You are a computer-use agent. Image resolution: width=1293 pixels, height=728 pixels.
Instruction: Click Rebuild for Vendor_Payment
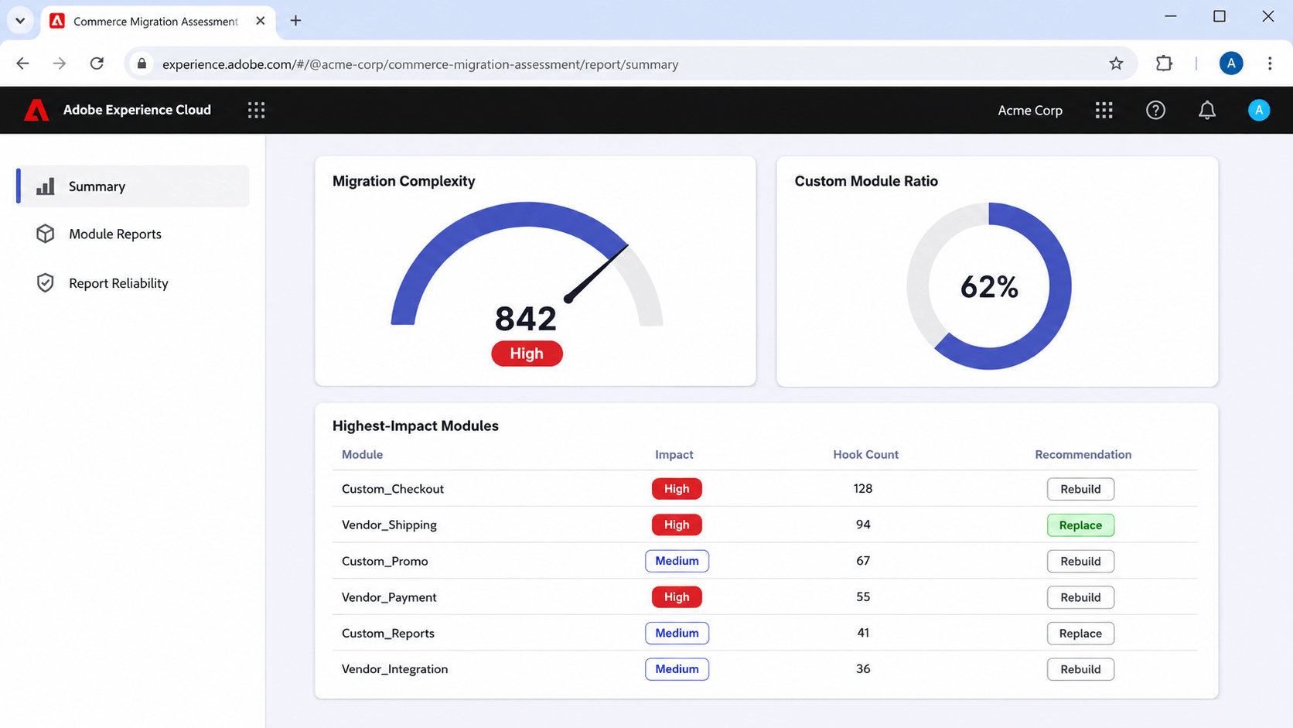tap(1080, 597)
